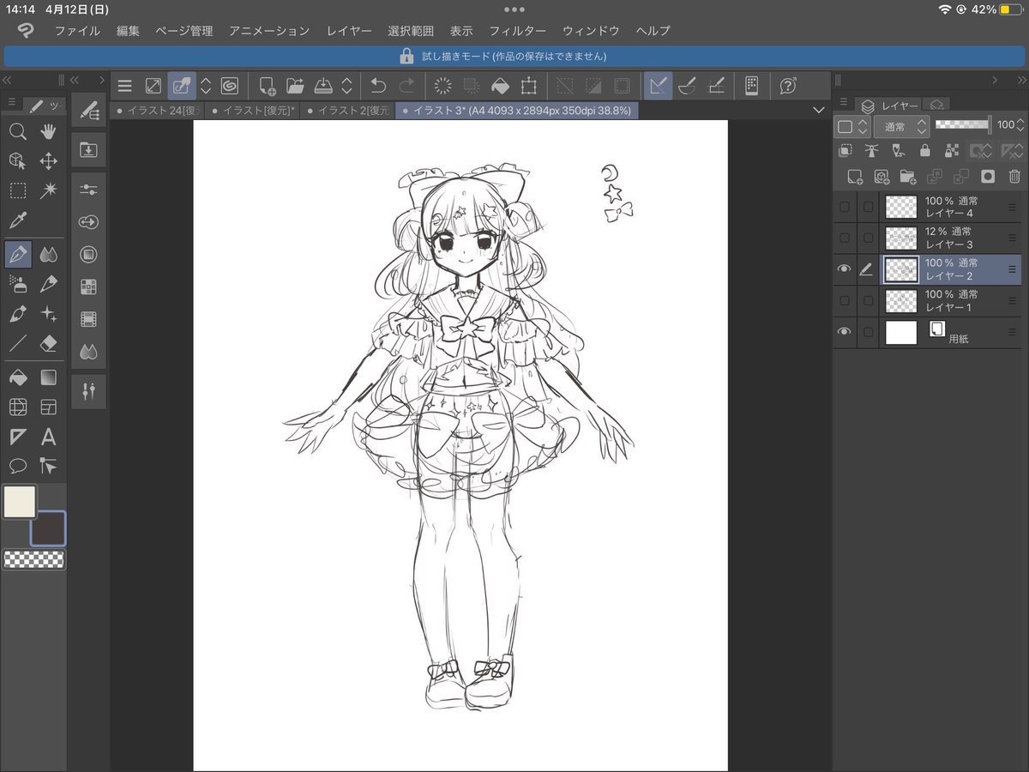This screenshot has width=1029, height=772.
Task: Select the Auto select magic wand tool
Action: pyautogui.click(x=49, y=190)
